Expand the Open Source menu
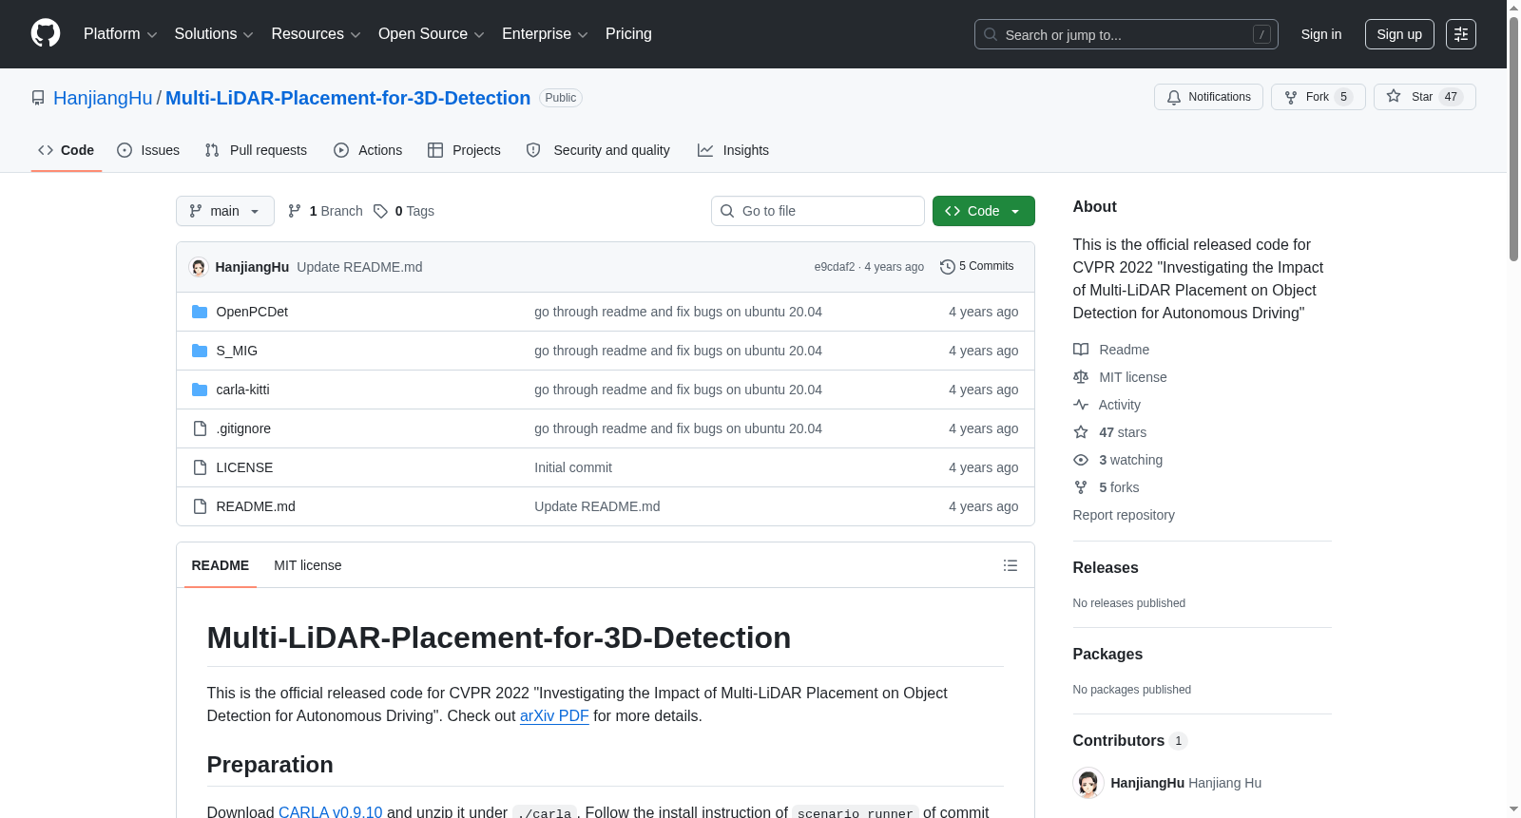Image resolution: width=1521 pixels, height=818 pixels. click(x=432, y=34)
